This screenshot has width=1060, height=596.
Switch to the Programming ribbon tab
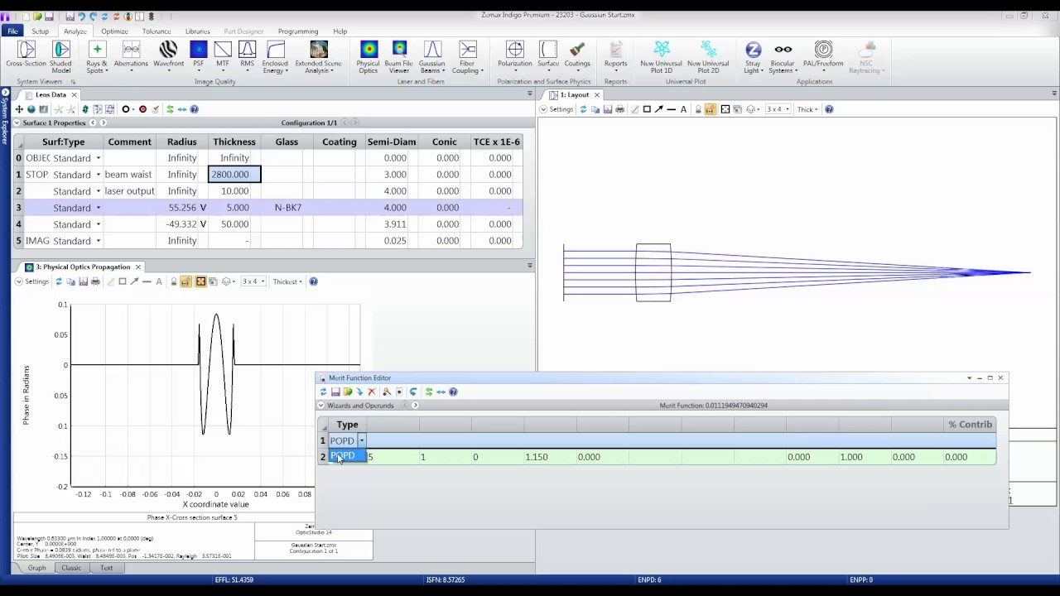tap(297, 31)
